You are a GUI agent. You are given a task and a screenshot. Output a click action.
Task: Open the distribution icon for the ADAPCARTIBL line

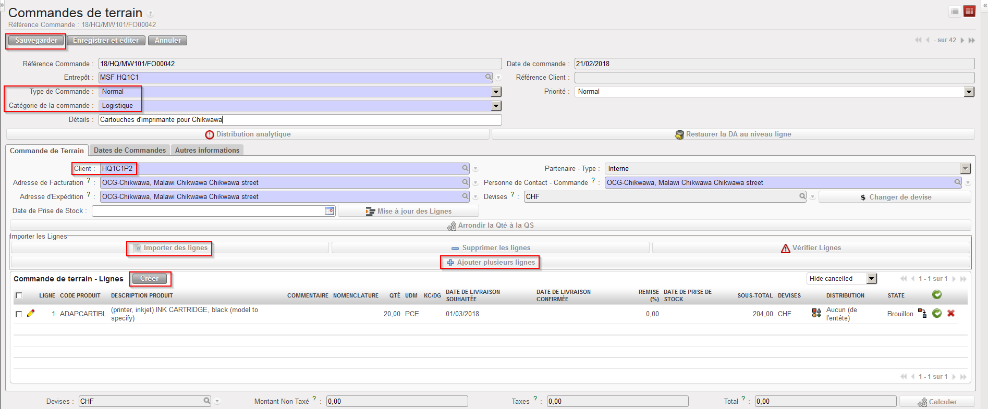click(816, 313)
